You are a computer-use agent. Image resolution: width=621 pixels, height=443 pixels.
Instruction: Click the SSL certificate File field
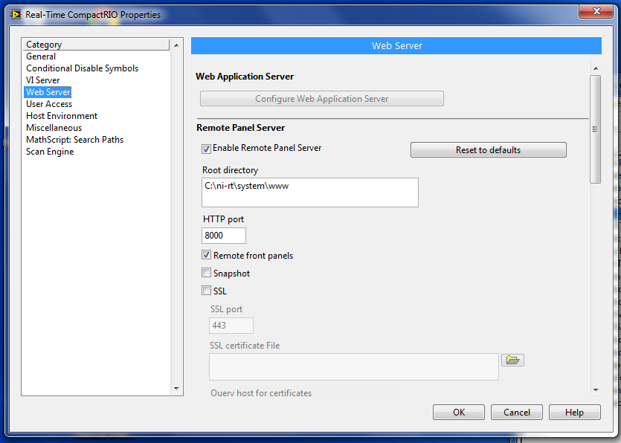coord(354,366)
